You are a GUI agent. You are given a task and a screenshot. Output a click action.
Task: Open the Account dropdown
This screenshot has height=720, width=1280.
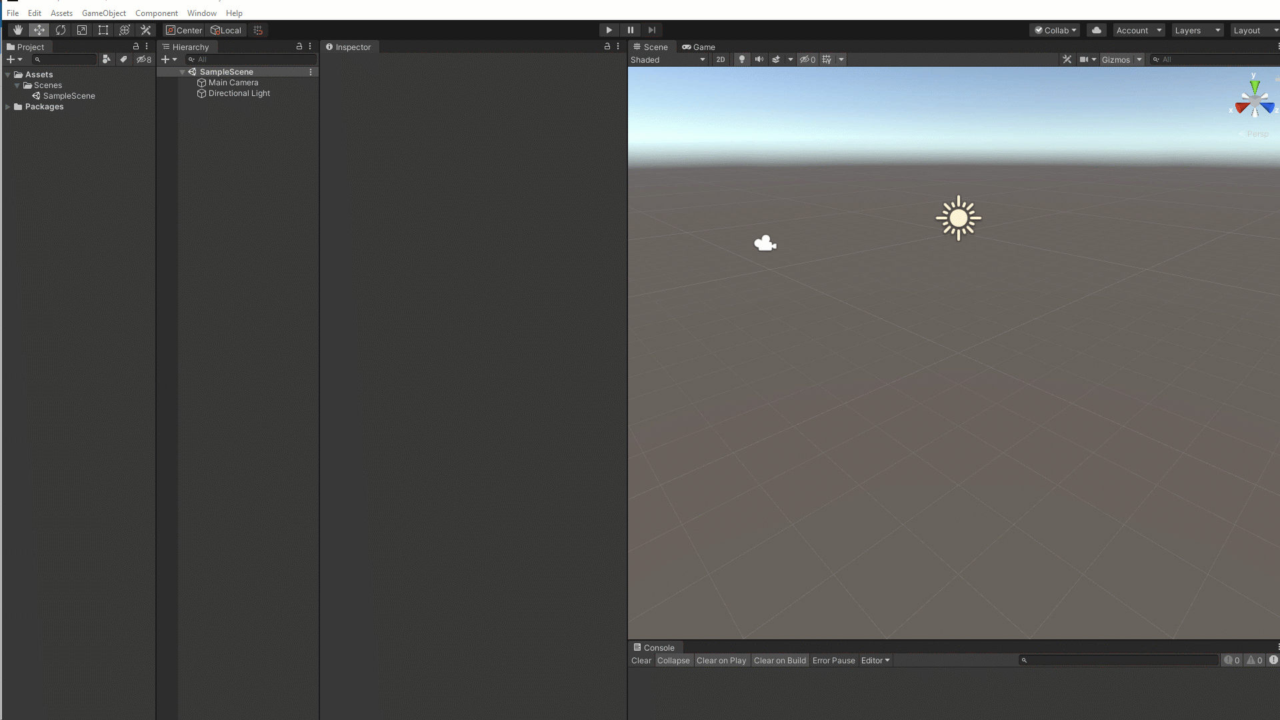1139,30
